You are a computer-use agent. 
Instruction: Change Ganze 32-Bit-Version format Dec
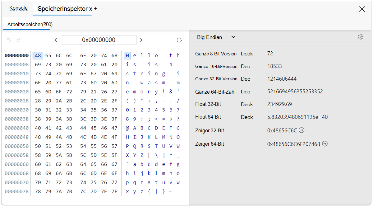(246, 79)
